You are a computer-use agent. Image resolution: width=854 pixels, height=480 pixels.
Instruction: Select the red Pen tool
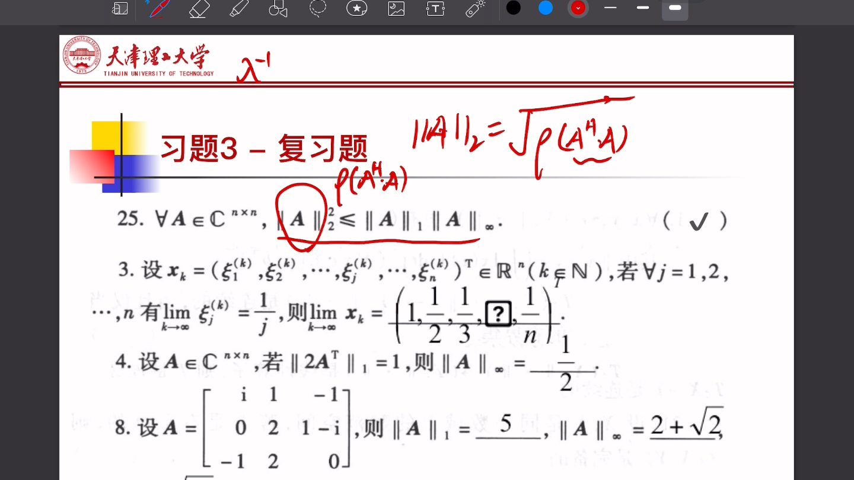coord(158,8)
